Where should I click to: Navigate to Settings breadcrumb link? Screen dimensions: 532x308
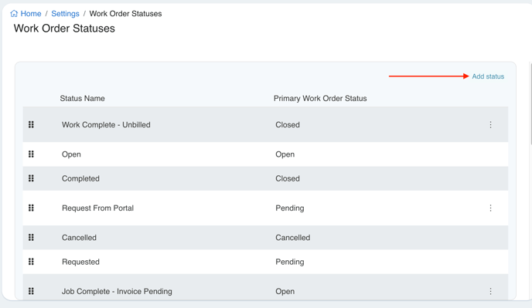[x=65, y=14]
